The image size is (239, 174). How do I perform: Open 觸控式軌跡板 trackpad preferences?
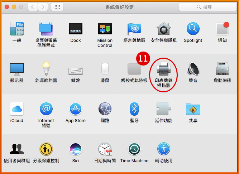pyautogui.click(x=134, y=69)
